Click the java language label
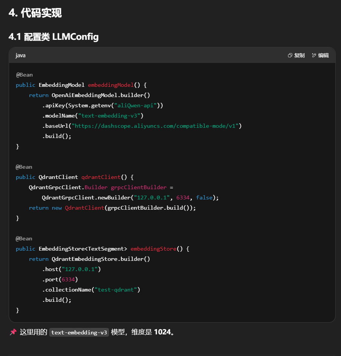The image size is (341, 356). coord(20,55)
